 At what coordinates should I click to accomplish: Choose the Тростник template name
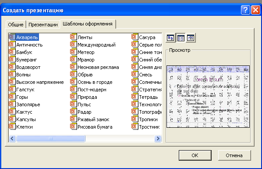[149, 127]
